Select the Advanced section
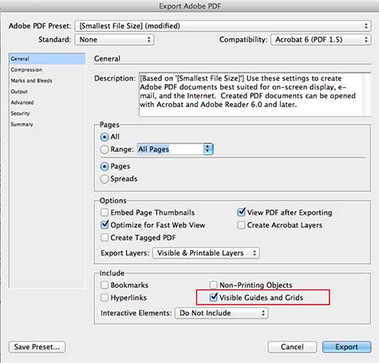The width and height of the screenshot is (379, 363). [x=47, y=102]
